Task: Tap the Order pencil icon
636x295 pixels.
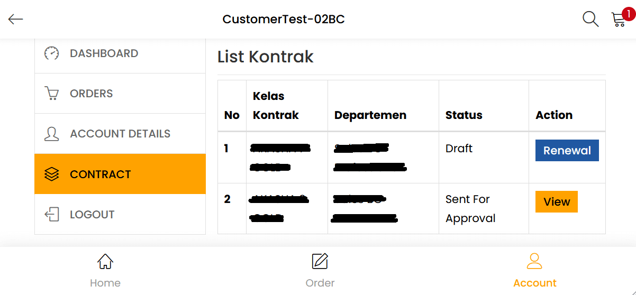Action: [320, 261]
